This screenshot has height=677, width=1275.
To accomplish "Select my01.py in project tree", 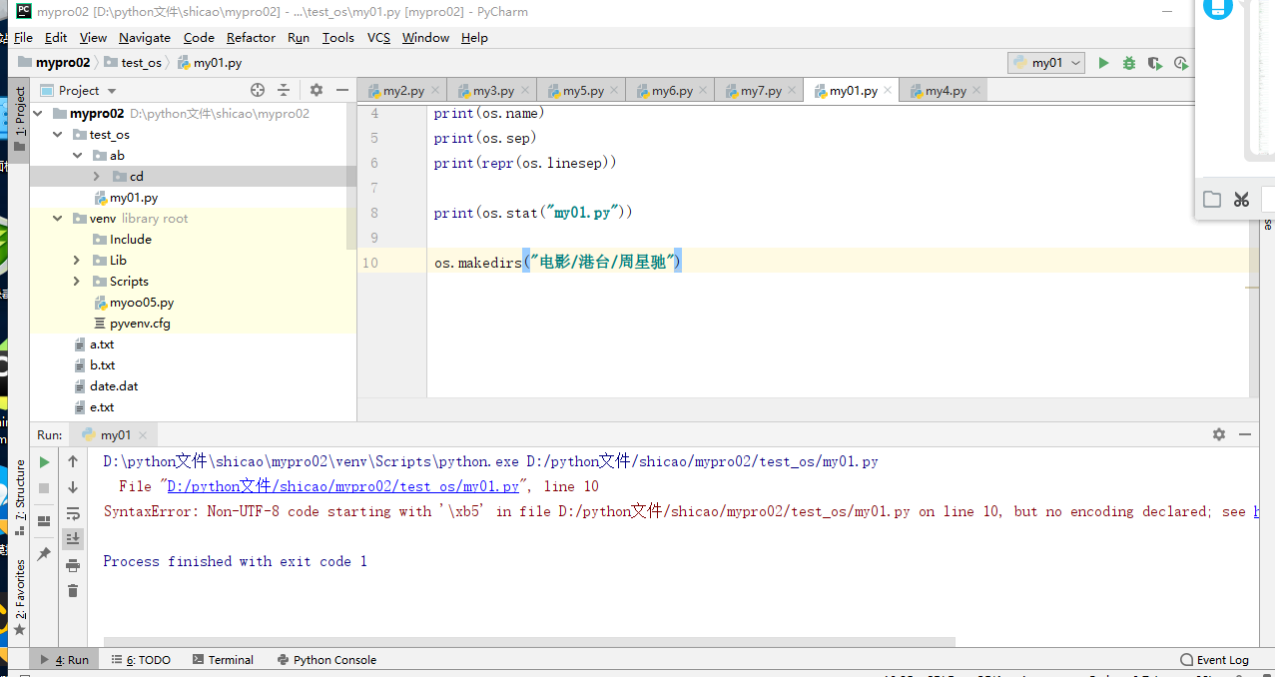I will (126, 198).
